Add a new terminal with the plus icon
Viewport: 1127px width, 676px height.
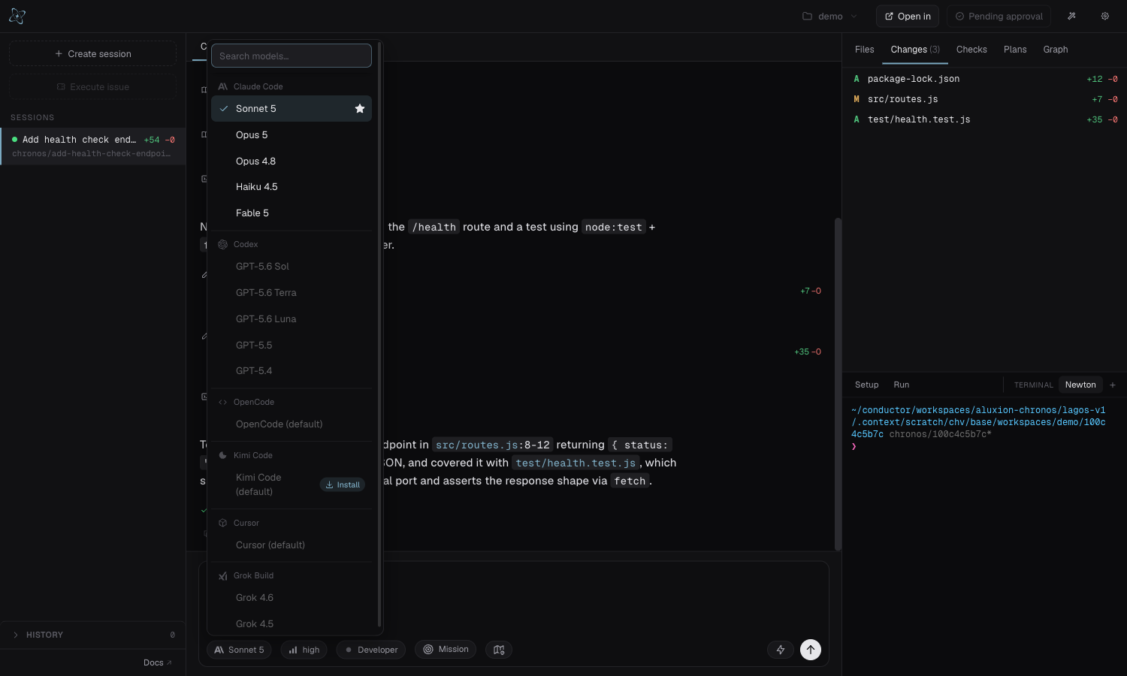click(1113, 385)
